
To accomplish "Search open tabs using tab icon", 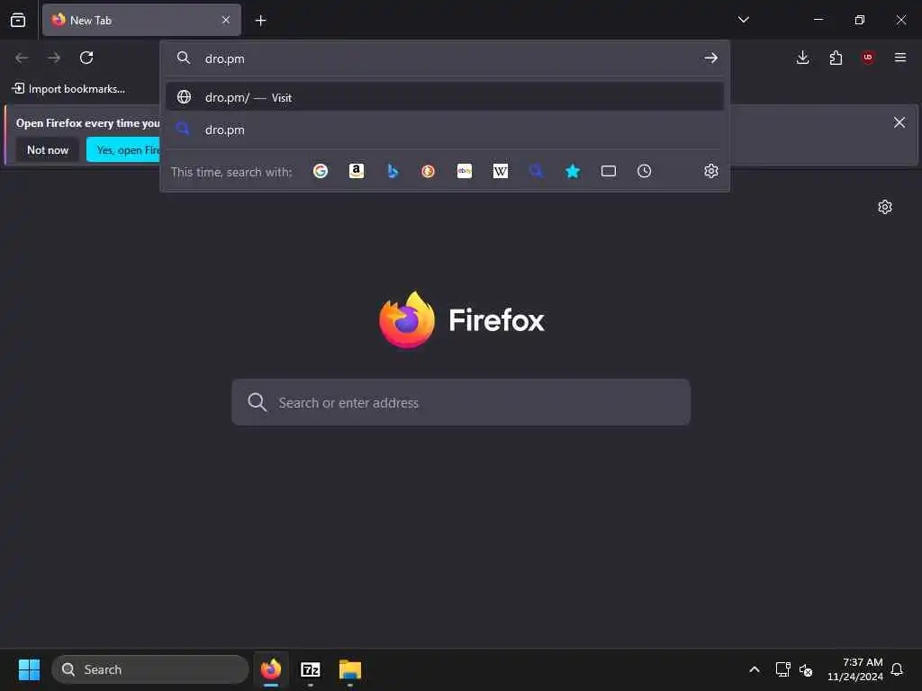I will (609, 171).
